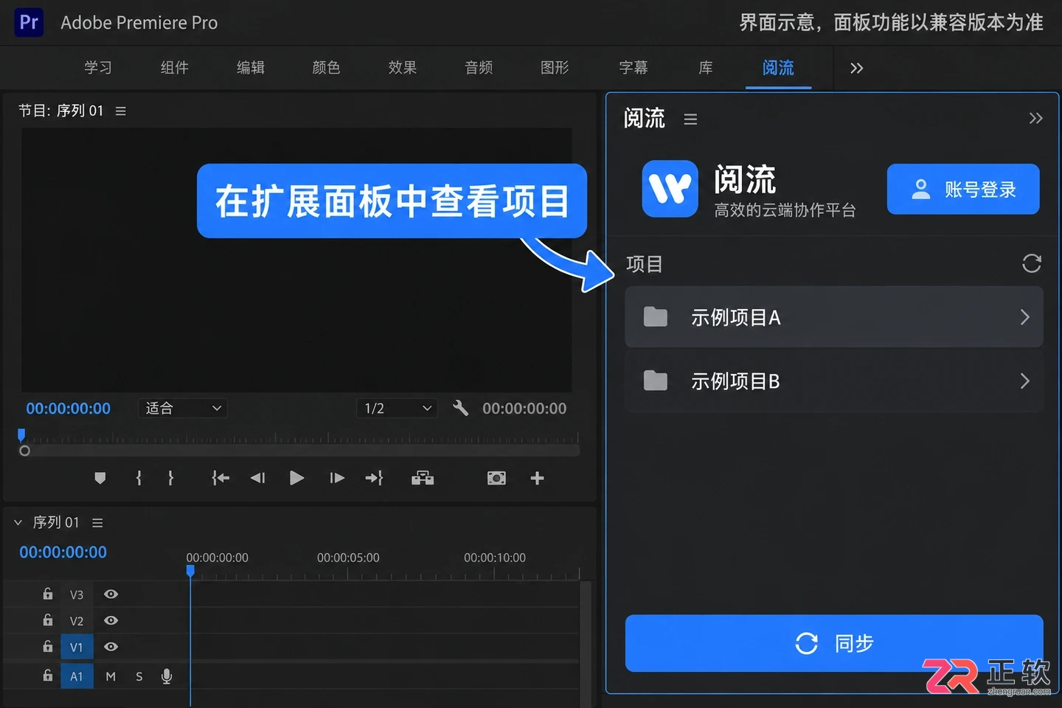The image size is (1062, 708).
Task: Open the 序列 01 timeline panel menu
Action: [97, 522]
